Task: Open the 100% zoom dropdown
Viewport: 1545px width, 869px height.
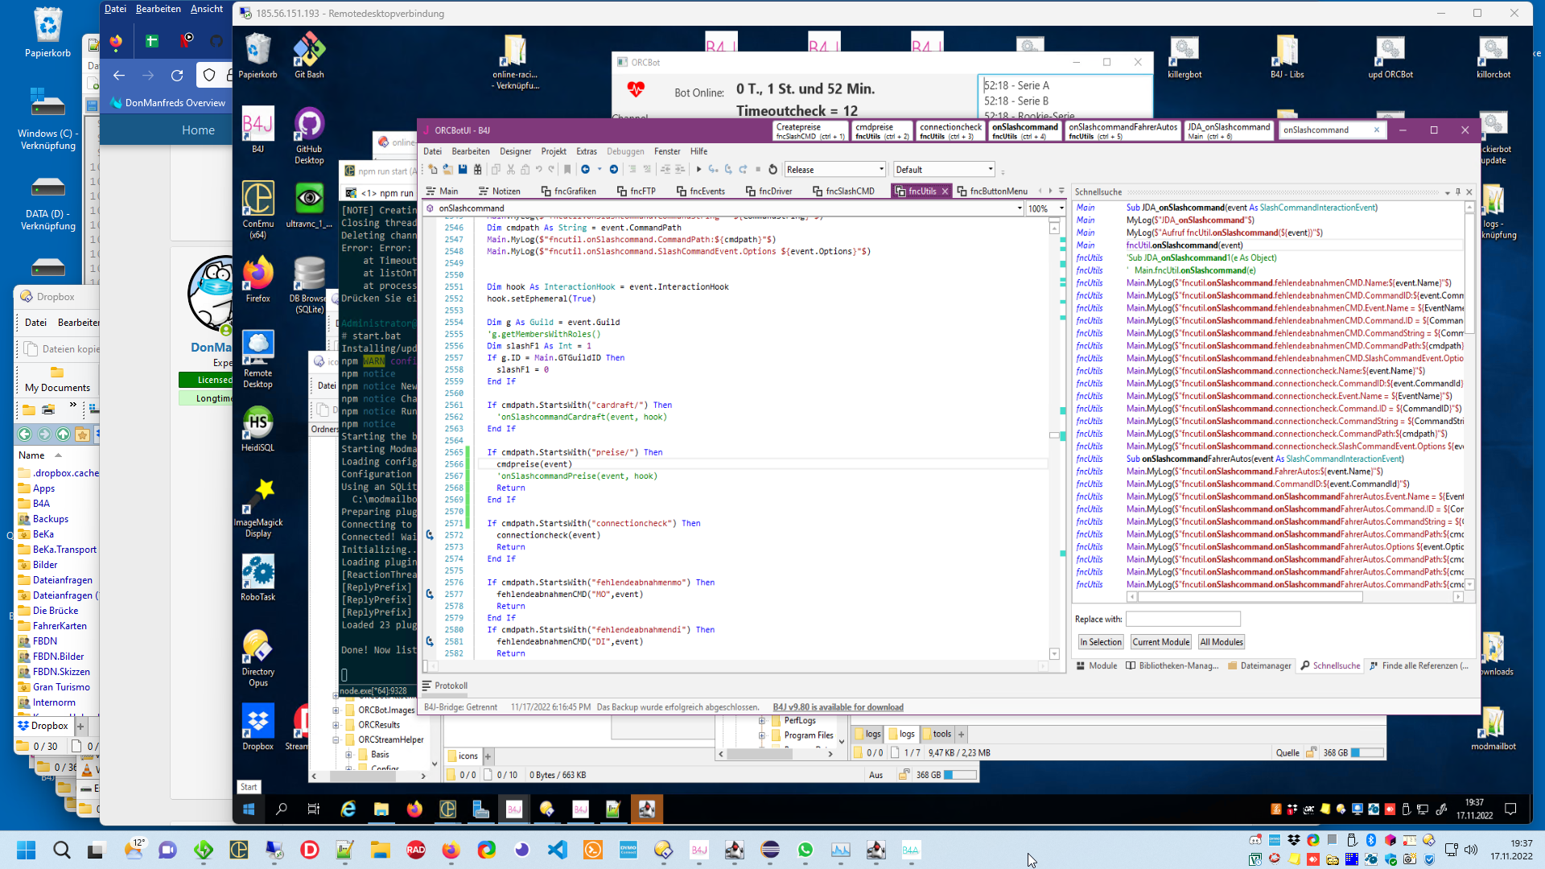Action: 1061,208
